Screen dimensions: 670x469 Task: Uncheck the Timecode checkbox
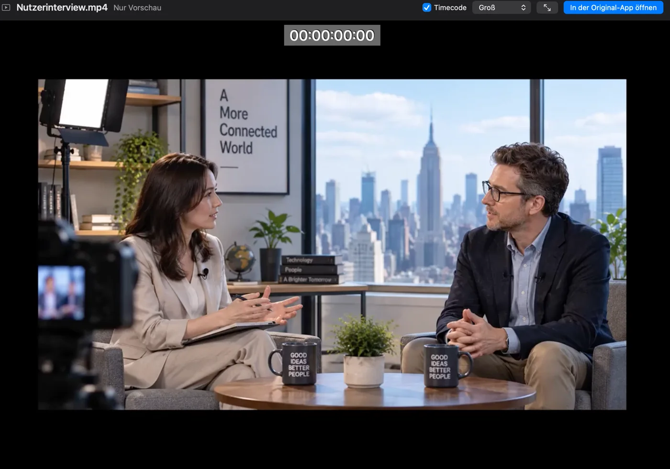click(427, 8)
